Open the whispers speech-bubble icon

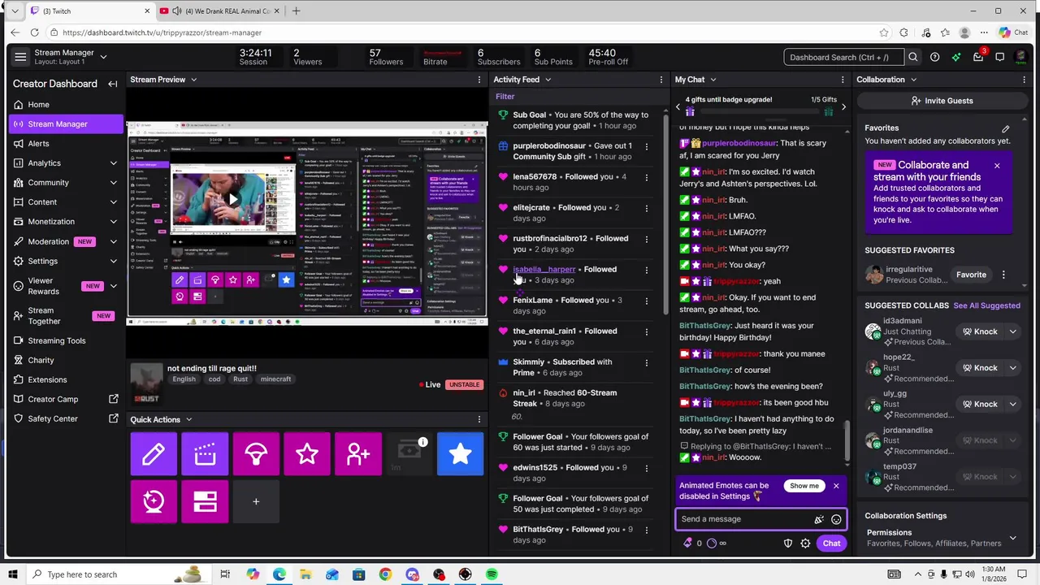click(1000, 57)
